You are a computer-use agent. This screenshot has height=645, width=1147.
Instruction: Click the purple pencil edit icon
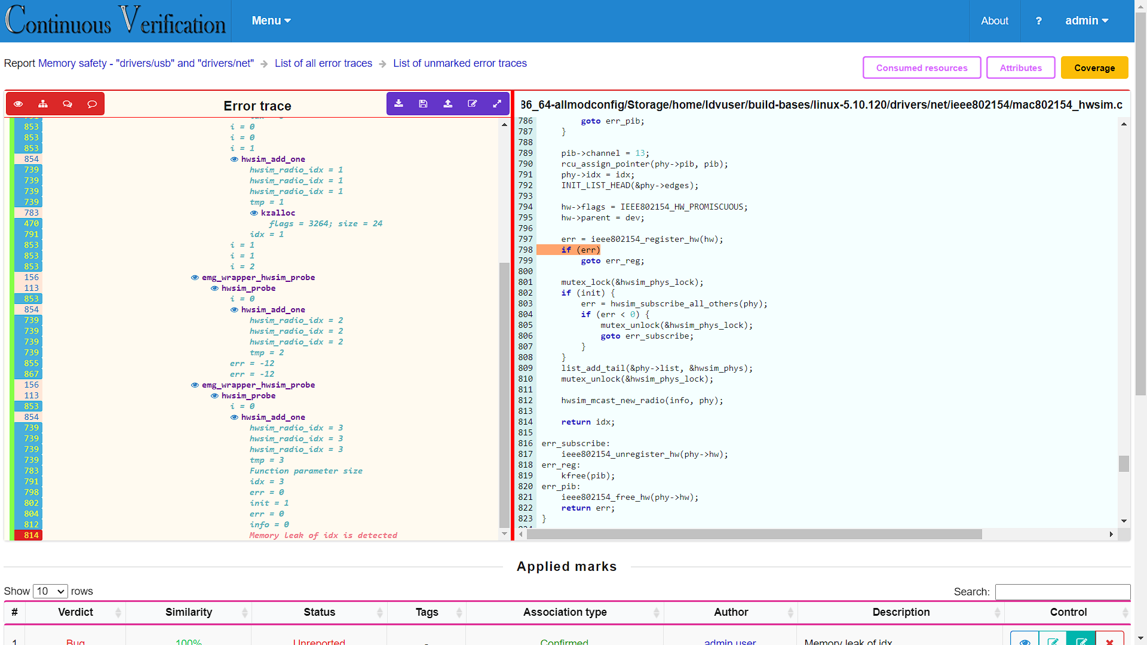[x=473, y=104]
